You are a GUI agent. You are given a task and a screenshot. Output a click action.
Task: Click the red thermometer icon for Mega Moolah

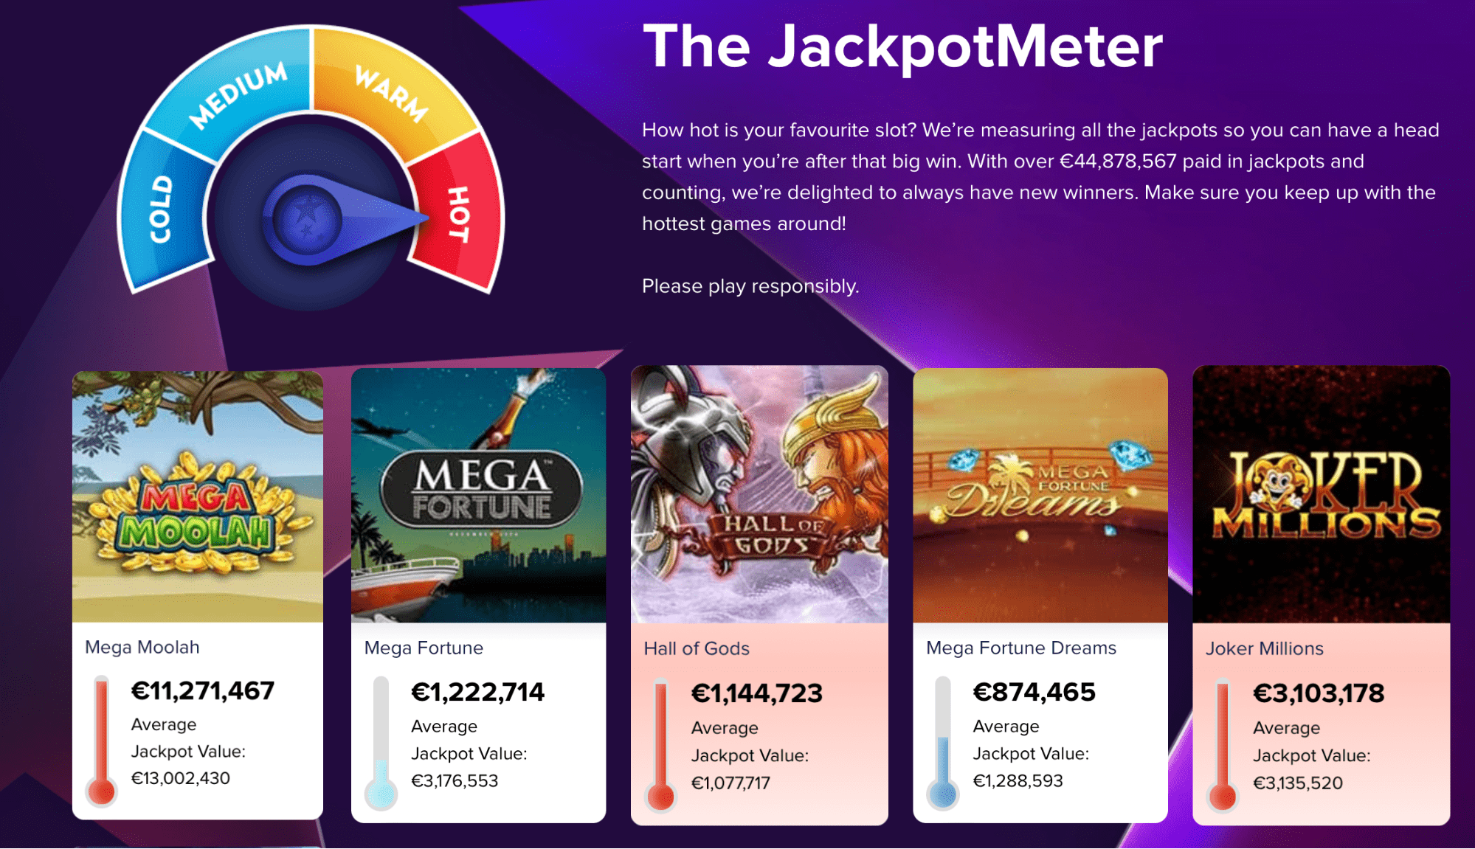point(102,741)
